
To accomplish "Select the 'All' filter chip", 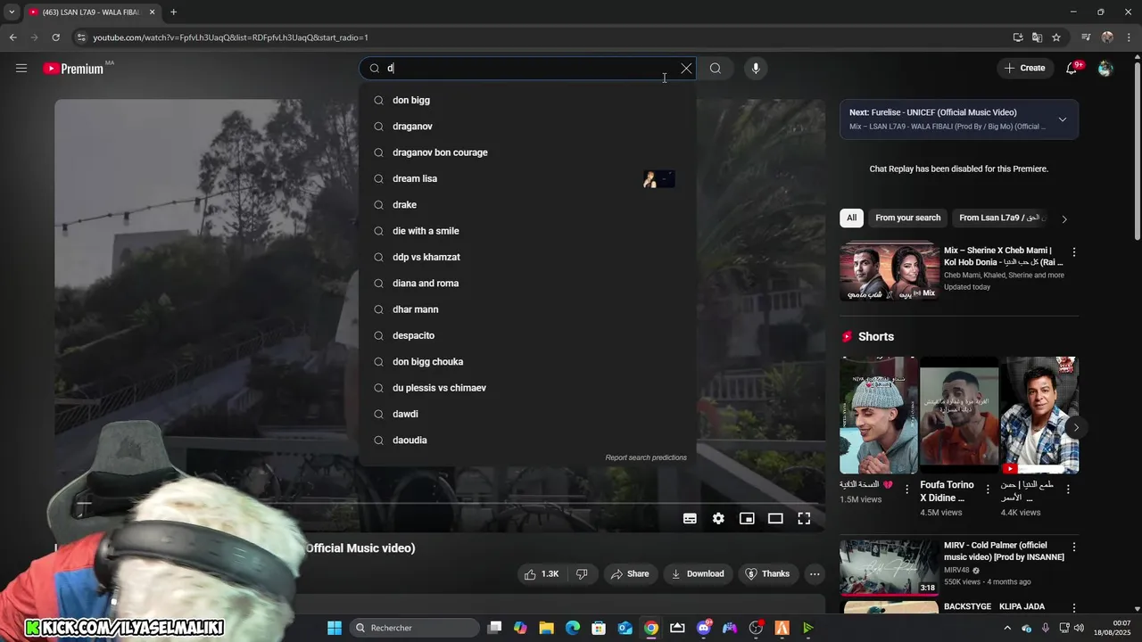I will click(x=851, y=218).
